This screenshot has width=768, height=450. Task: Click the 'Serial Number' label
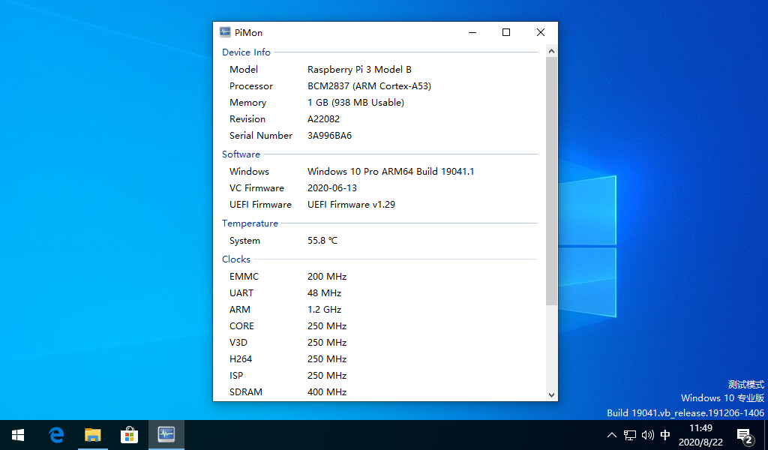260,136
